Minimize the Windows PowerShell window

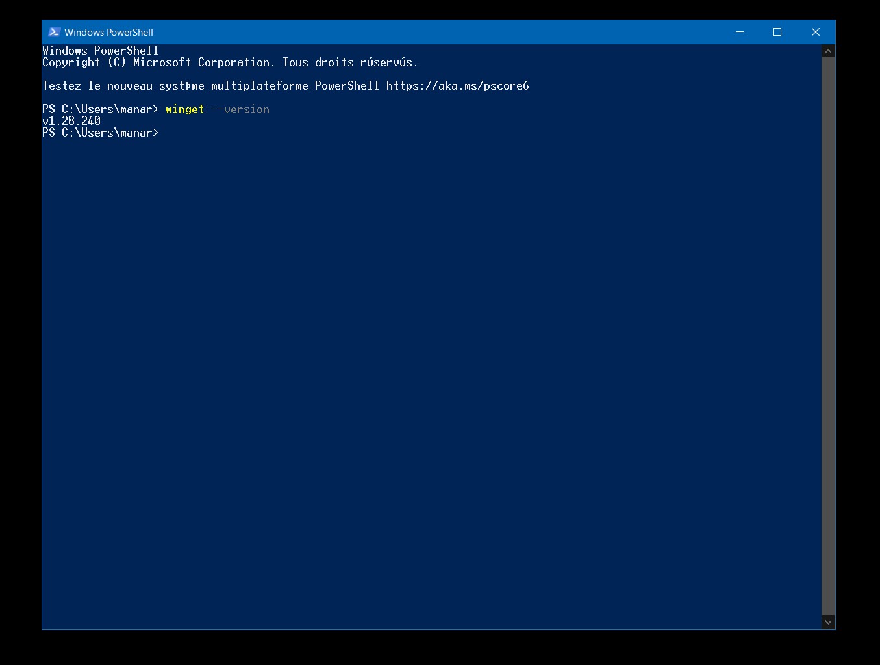pos(739,32)
